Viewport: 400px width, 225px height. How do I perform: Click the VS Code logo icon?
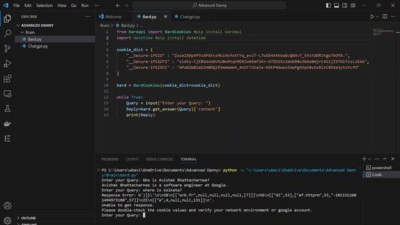[6, 6]
